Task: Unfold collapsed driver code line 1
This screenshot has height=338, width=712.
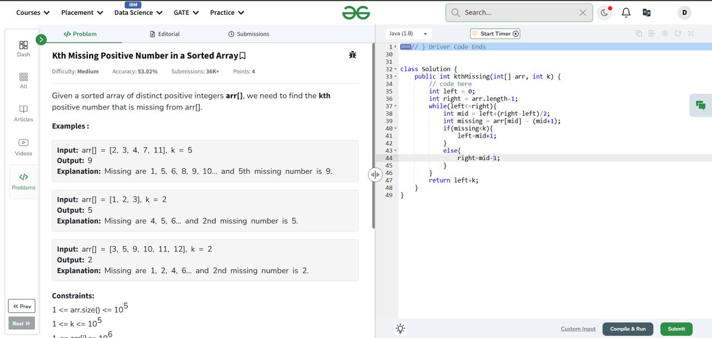Action: pyautogui.click(x=396, y=46)
